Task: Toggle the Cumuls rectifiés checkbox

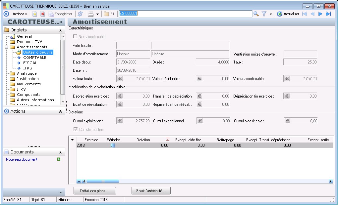Action: tap(75, 130)
